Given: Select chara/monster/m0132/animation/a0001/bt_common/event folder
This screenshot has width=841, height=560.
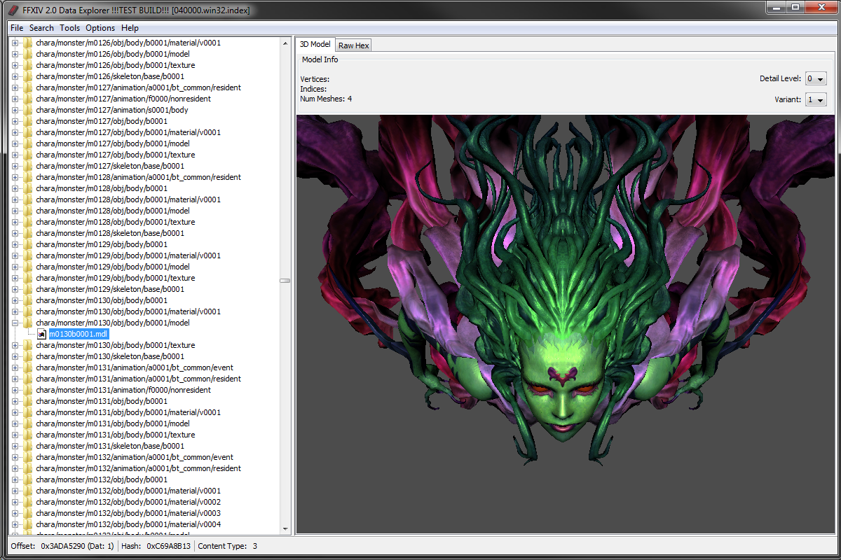Looking at the screenshot, I should click(135, 457).
